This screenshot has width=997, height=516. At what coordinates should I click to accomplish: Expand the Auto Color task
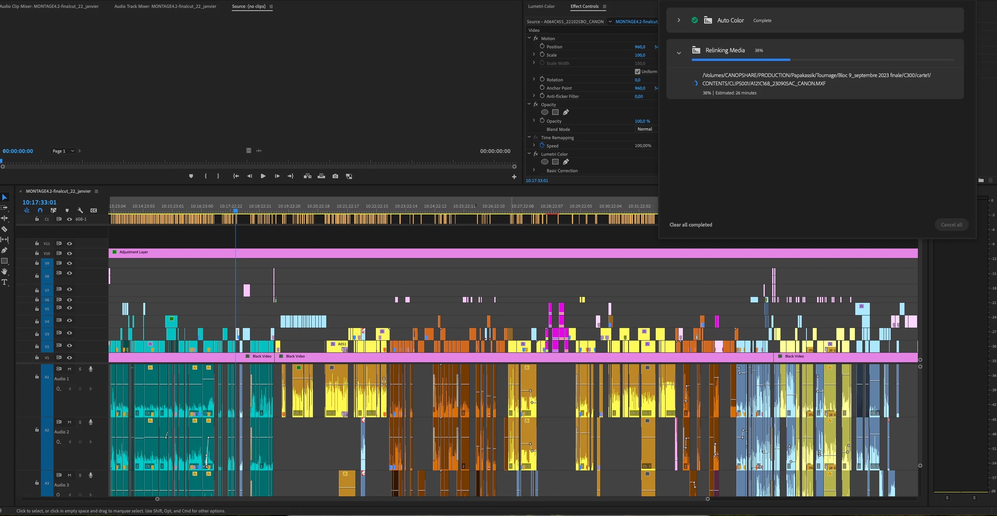coord(679,20)
